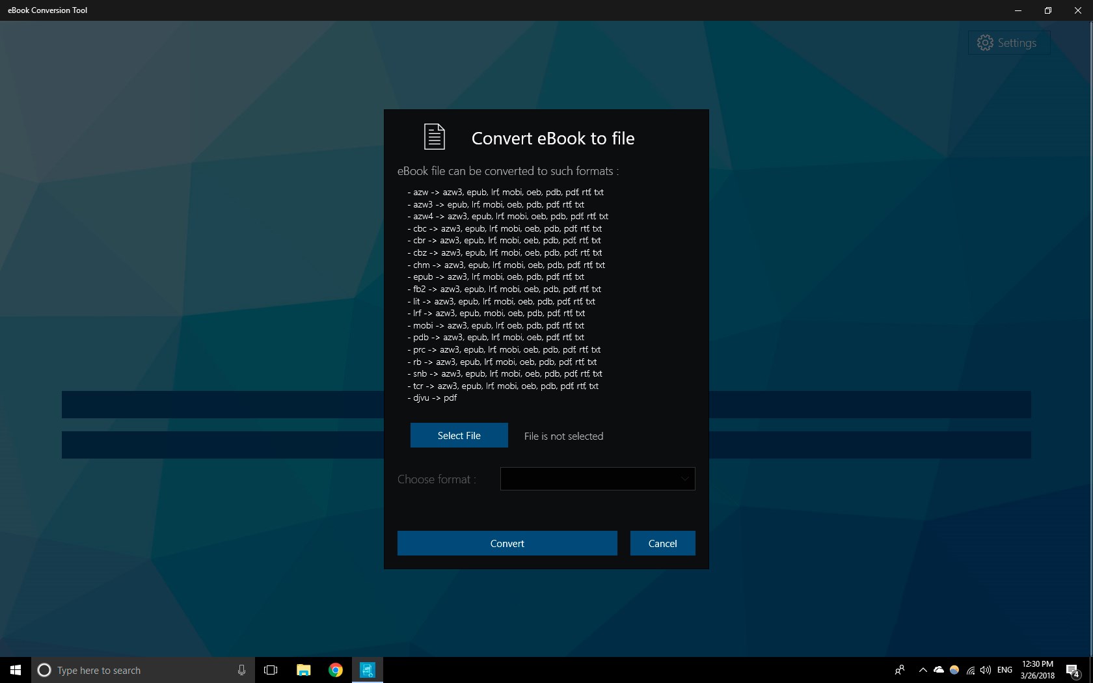Open the Start menu
The width and height of the screenshot is (1093, 683).
pyautogui.click(x=15, y=670)
